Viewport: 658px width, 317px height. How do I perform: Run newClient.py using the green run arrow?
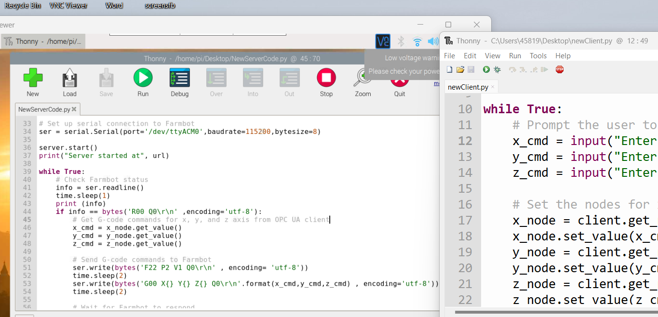(486, 69)
